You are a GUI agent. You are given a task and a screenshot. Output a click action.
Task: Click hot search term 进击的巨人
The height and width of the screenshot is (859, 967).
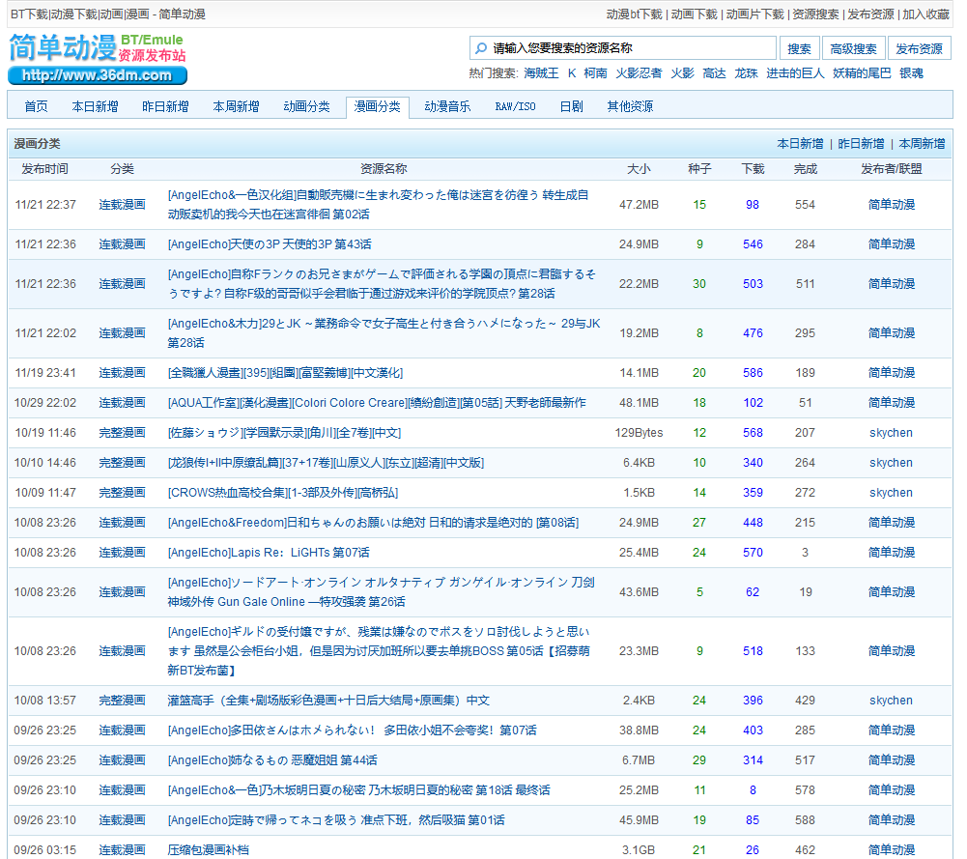[795, 73]
